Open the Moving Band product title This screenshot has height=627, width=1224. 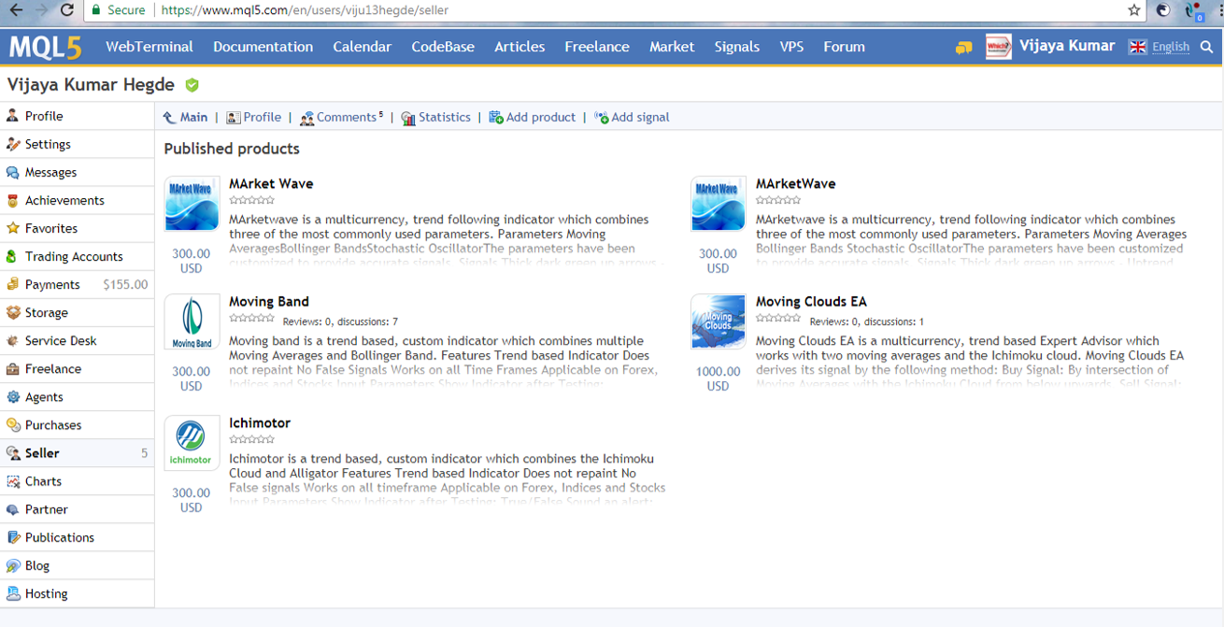[268, 302]
